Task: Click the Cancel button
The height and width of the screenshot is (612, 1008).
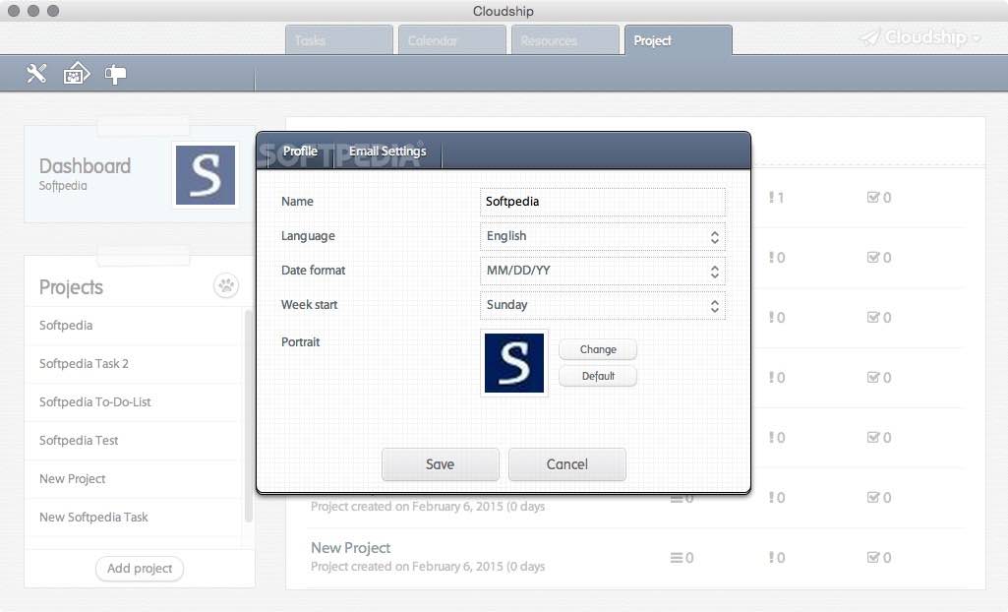Action: [x=567, y=464]
